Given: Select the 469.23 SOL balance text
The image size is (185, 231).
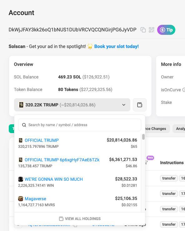Looking at the screenshot, I should [x=70, y=77].
